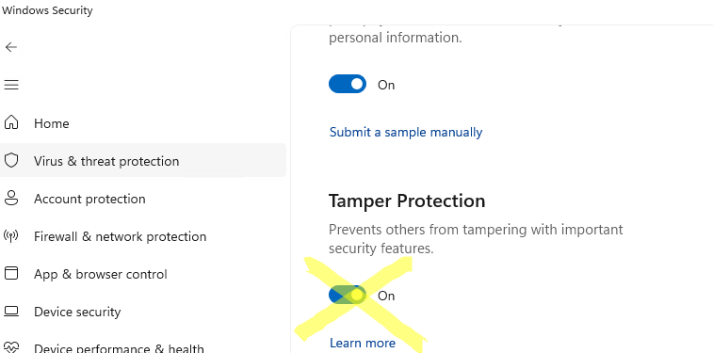Click the heart icon for device health
The height and width of the screenshot is (353, 713).
tap(11, 347)
